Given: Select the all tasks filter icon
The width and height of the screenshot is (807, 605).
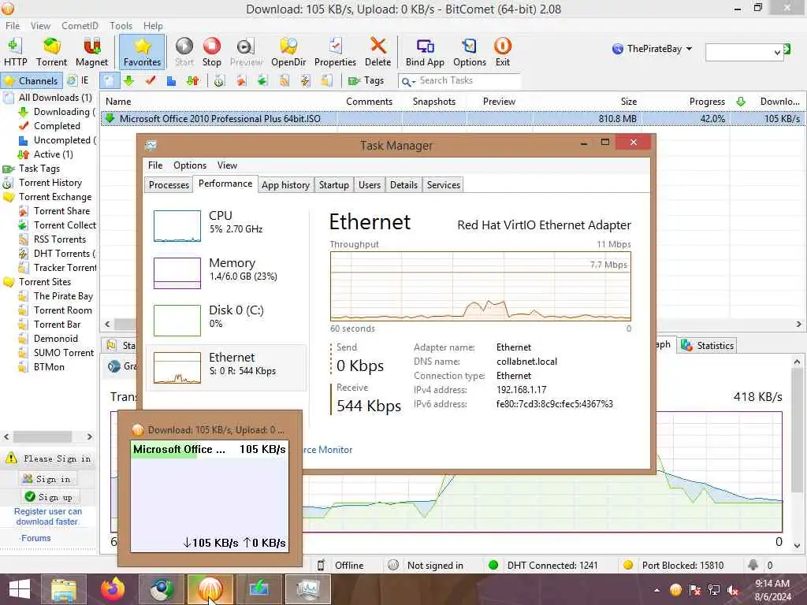Looking at the screenshot, I should coord(109,81).
